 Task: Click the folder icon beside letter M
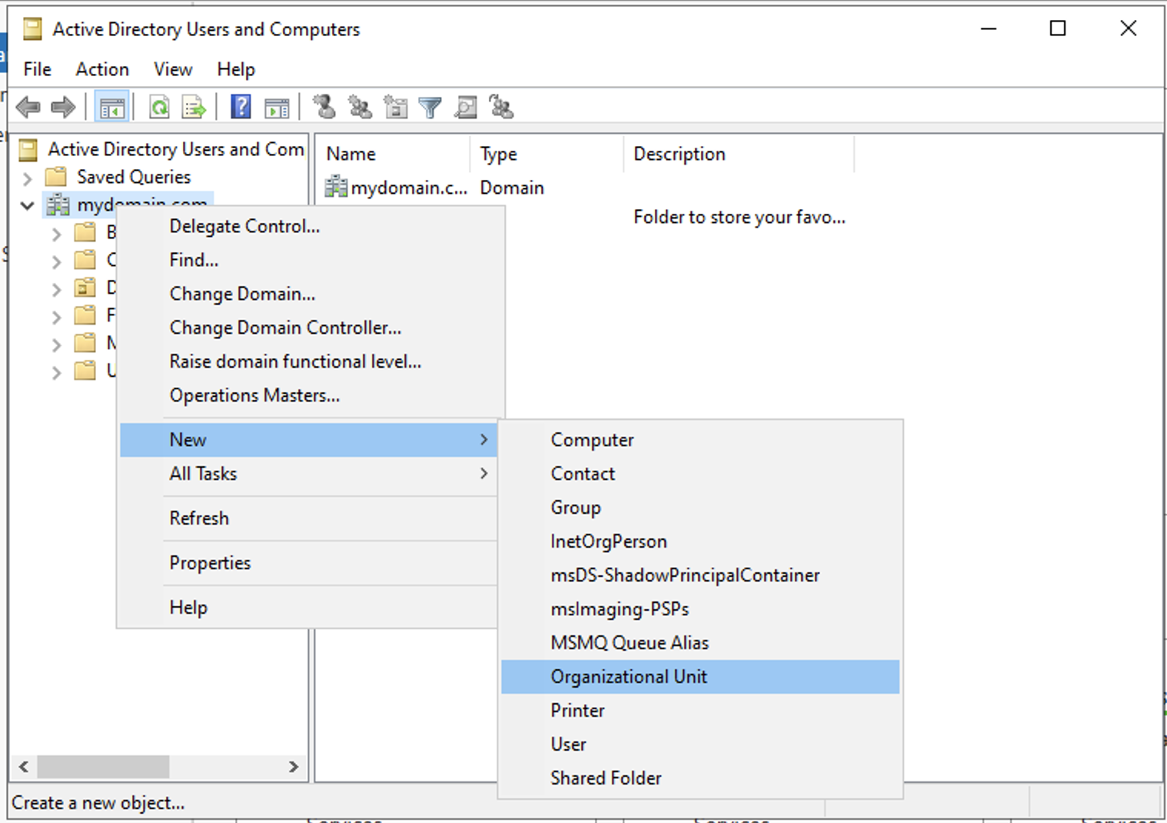coord(85,343)
